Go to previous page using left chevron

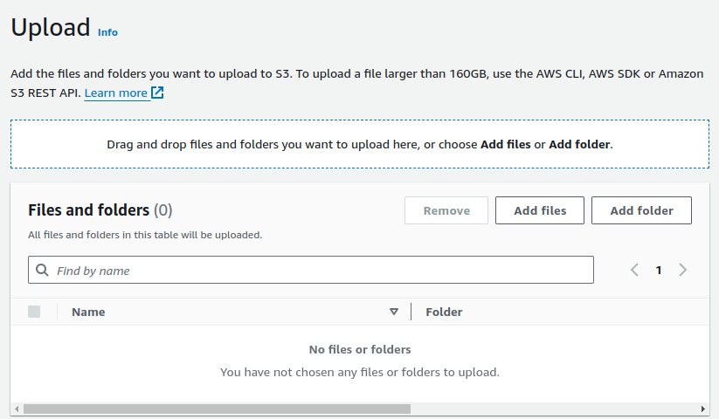point(635,270)
